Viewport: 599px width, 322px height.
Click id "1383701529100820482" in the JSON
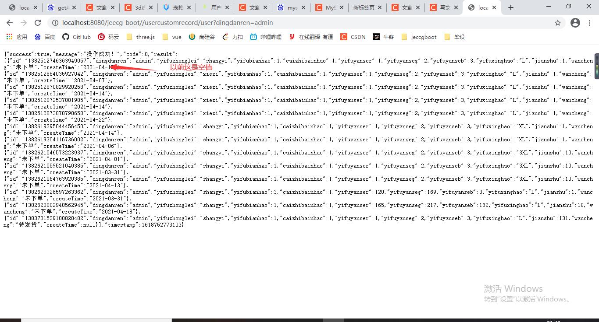tap(54, 218)
